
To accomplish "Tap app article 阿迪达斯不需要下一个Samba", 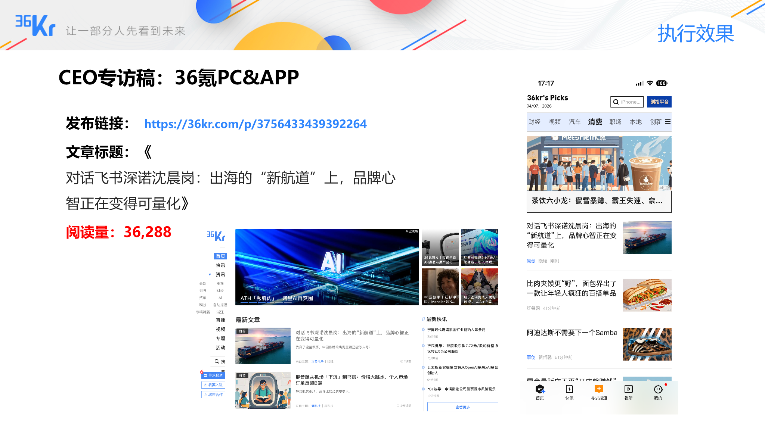I will tap(572, 333).
